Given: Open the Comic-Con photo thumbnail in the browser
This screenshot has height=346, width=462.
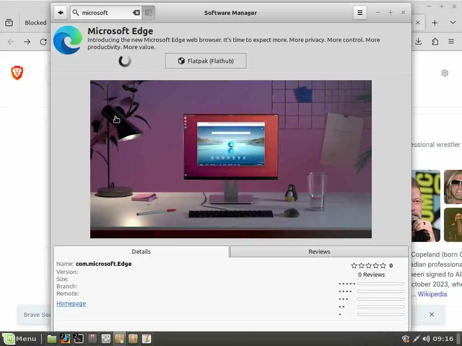Looking at the screenshot, I should click(426, 205).
